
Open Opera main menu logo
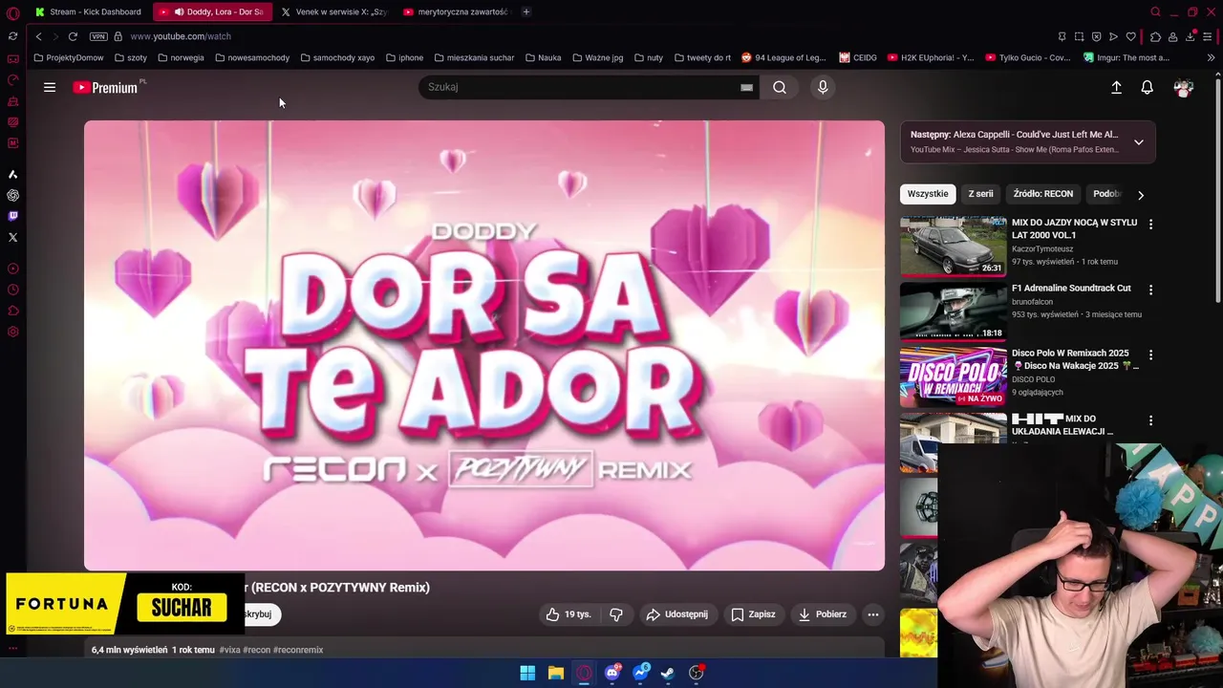coord(12,12)
